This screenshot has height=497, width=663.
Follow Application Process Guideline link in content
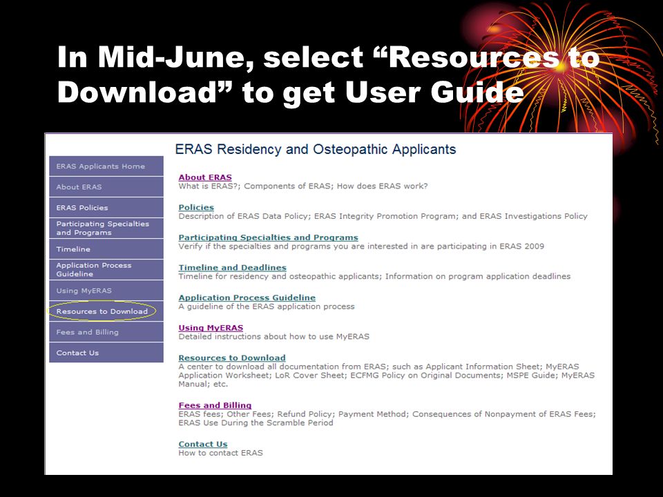[x=247, y=298]
